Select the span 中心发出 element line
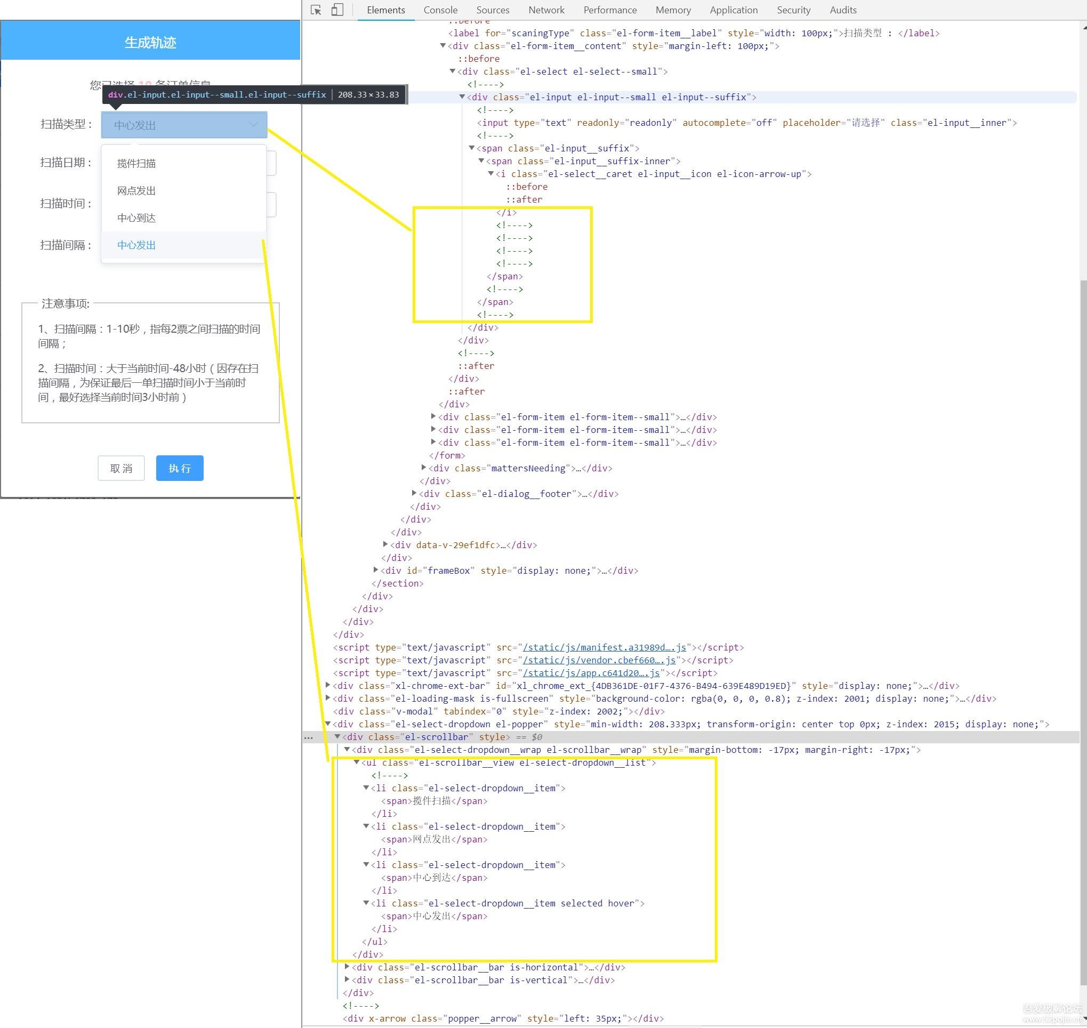The image size is (1087, 1028). pyautogui.click(x=434, y=915)
